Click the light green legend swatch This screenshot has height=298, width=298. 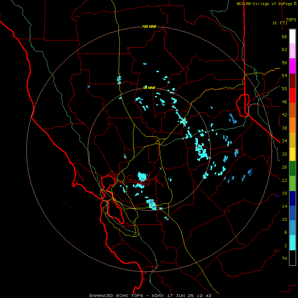tap(292, 183)
